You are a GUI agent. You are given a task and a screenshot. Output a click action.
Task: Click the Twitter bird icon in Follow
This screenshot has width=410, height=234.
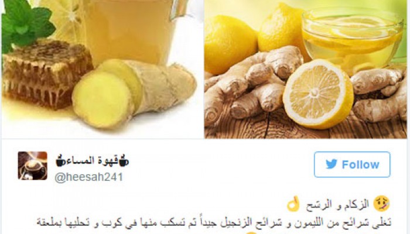pos(332,164)
